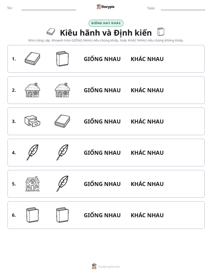Click the upright book in row 1
This screenshot has height=275, width=212.
[62, 59]
